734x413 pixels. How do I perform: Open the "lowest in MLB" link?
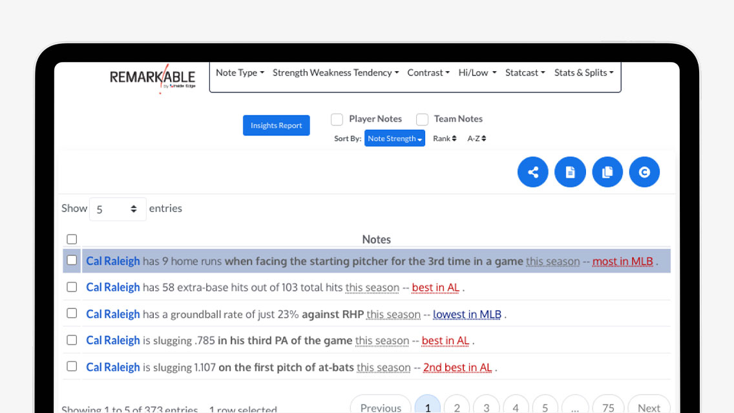coord(467,315)
